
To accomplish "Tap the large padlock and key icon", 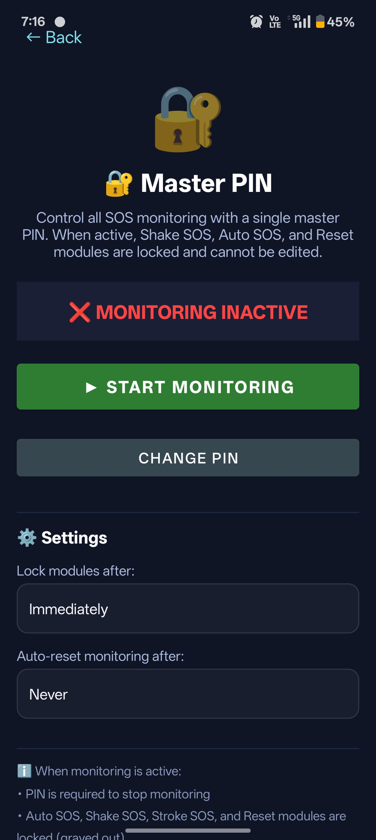I will click(188, 119).
